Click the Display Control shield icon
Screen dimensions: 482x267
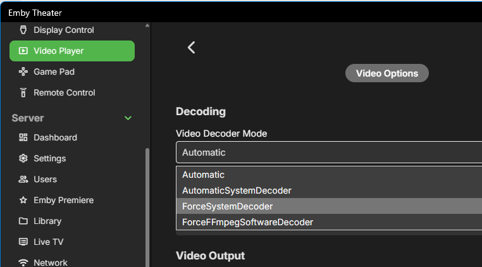click(x=23, y=30)
